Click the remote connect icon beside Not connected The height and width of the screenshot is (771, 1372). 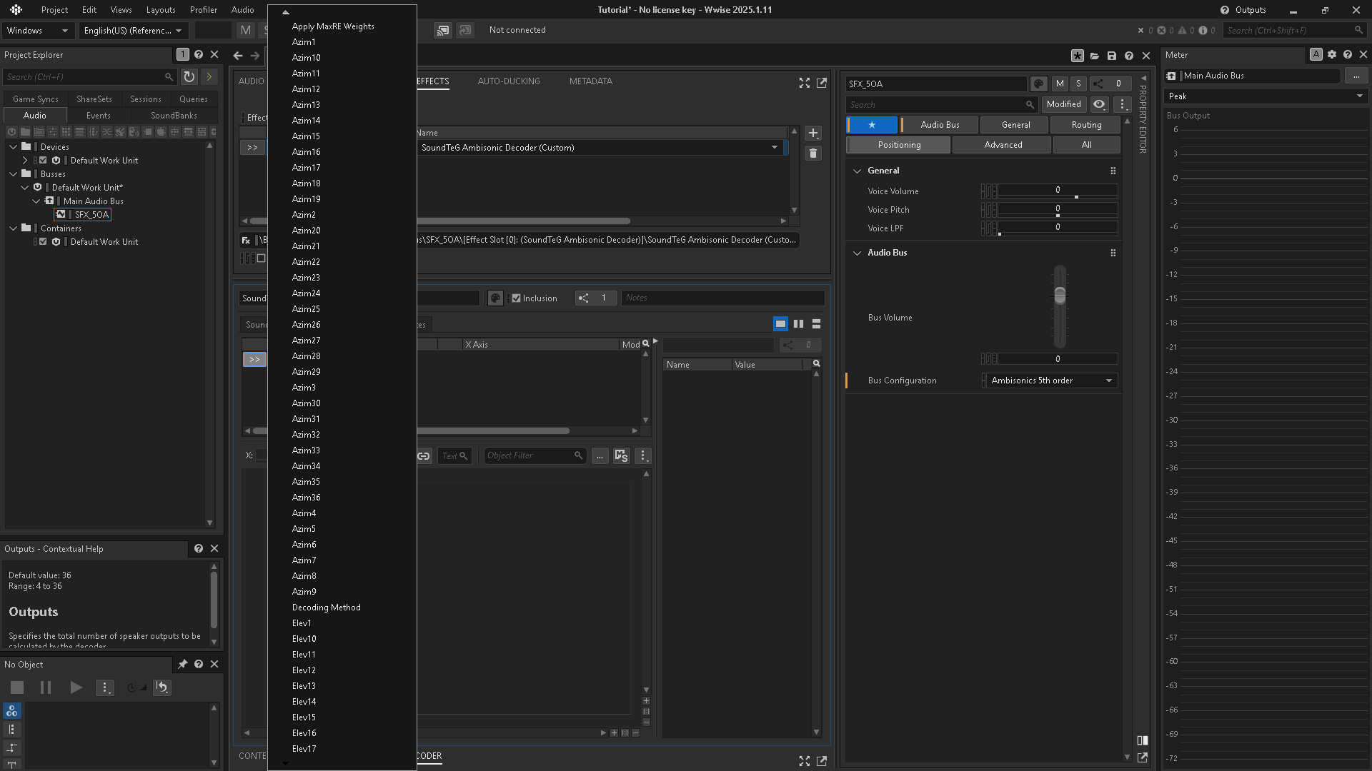pyautogui.click(x=443, y=30)
